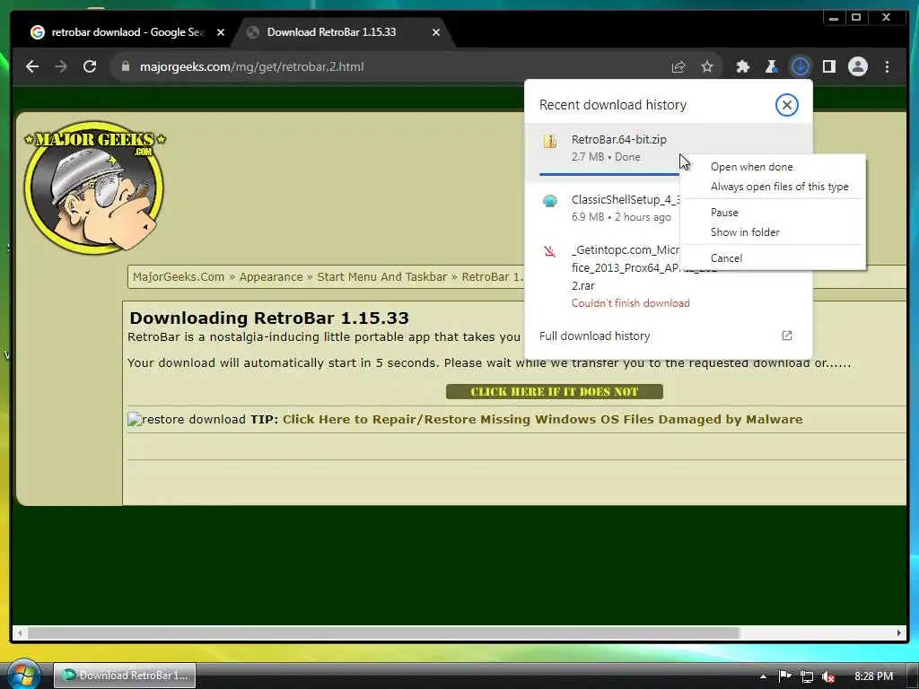The image size is (919, 689).
Task: Click the scrollbar right arrow
Action: click(x=899, y=633)
